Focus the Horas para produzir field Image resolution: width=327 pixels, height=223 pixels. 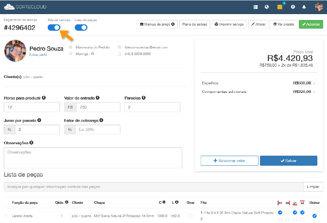pos(32,107)
